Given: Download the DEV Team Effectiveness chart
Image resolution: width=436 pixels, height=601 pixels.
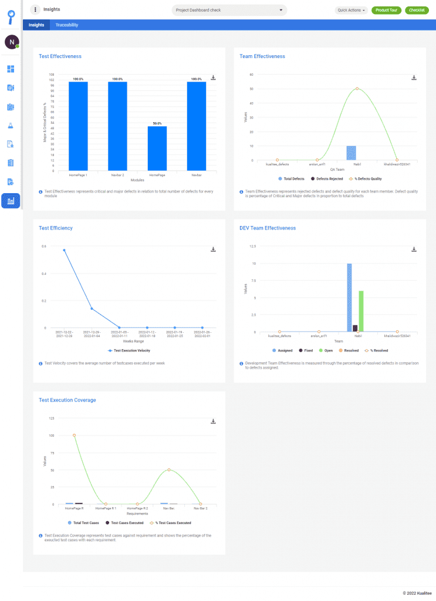Looking at the screenshot, I should click(414, 249).
